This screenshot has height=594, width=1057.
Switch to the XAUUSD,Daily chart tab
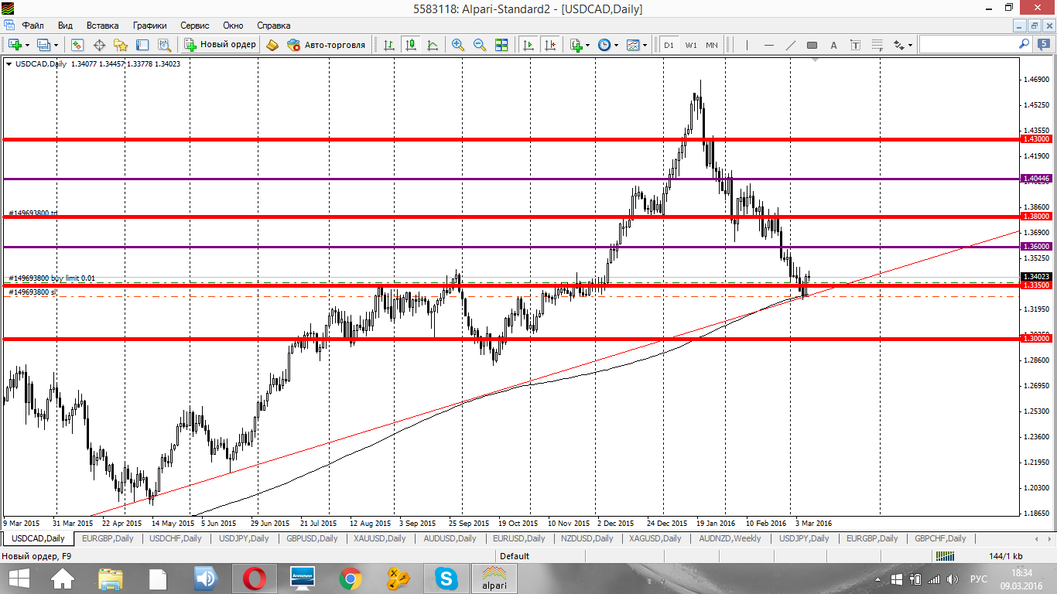point(380,538)
